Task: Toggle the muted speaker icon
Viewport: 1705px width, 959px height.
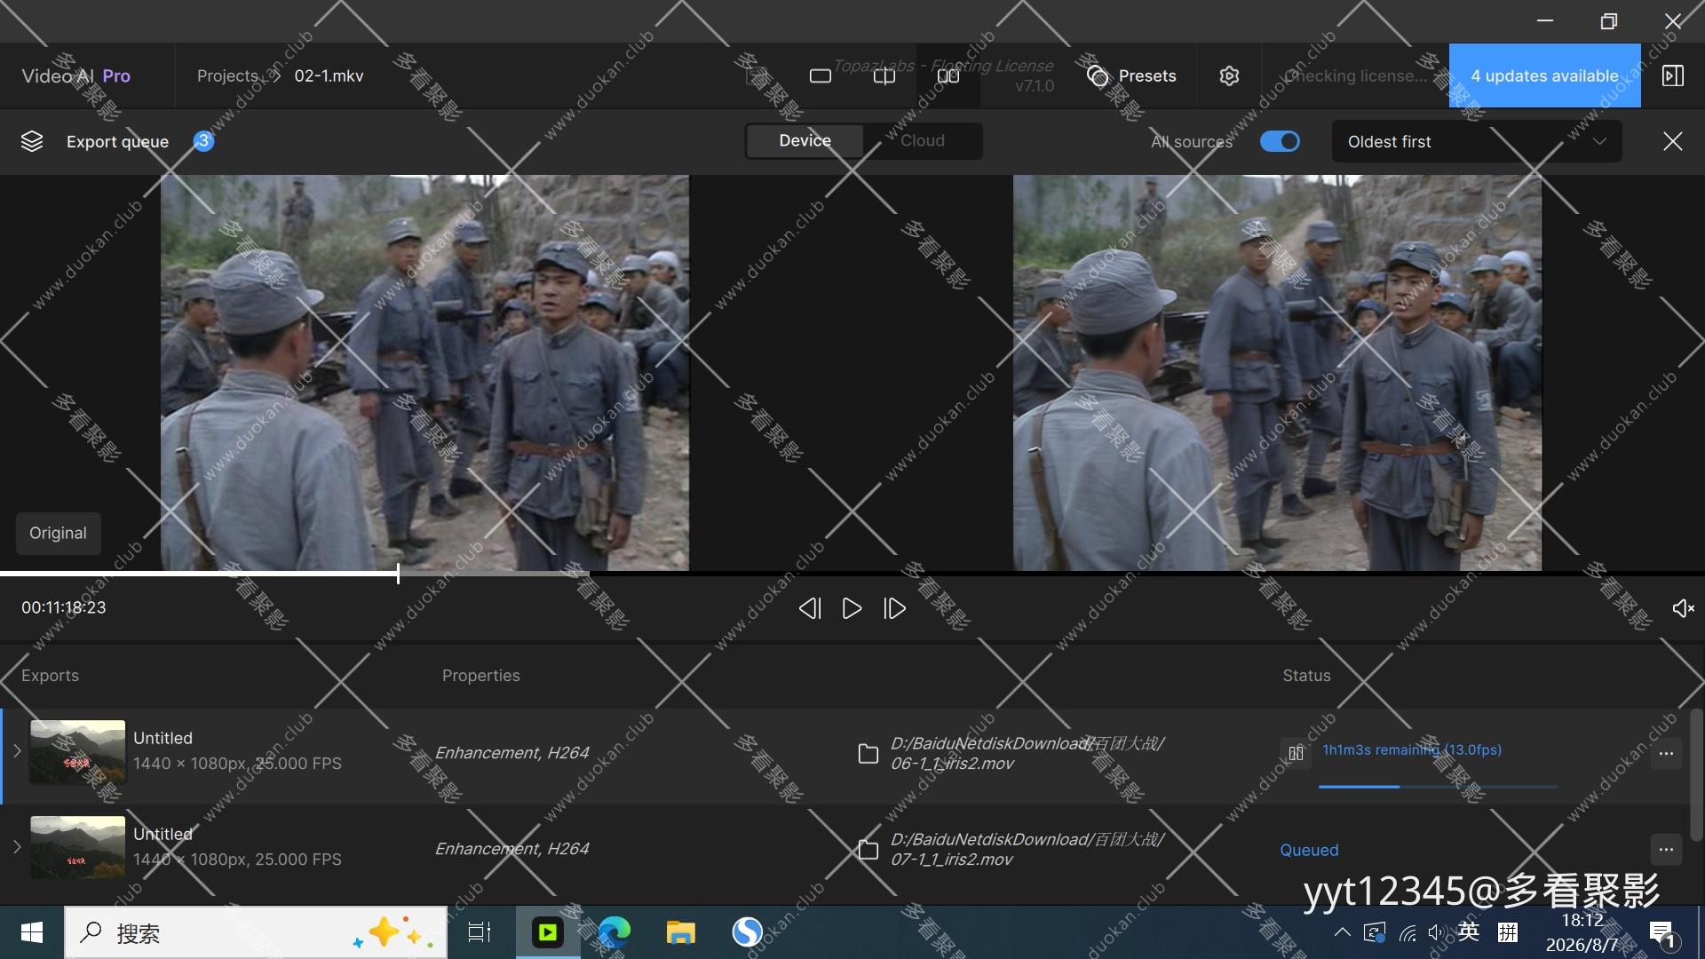Action: (x=1683, y=608)
